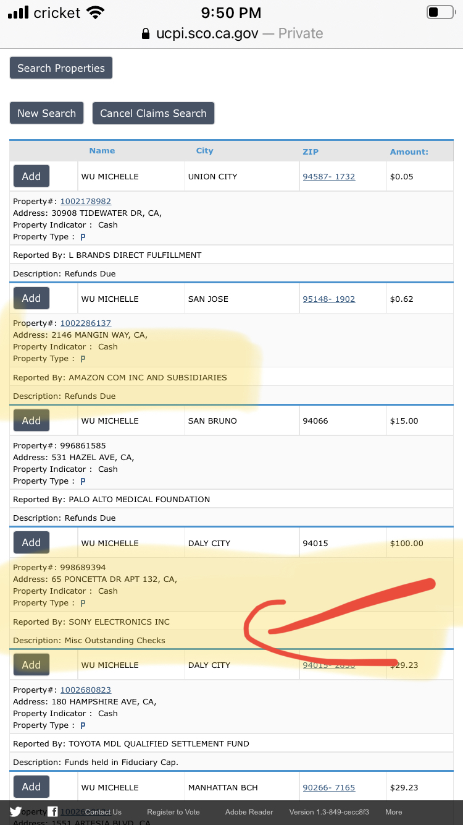Tap the battery icon in status bar
This screenshot has height=825, width=463.
click(441, 12)
